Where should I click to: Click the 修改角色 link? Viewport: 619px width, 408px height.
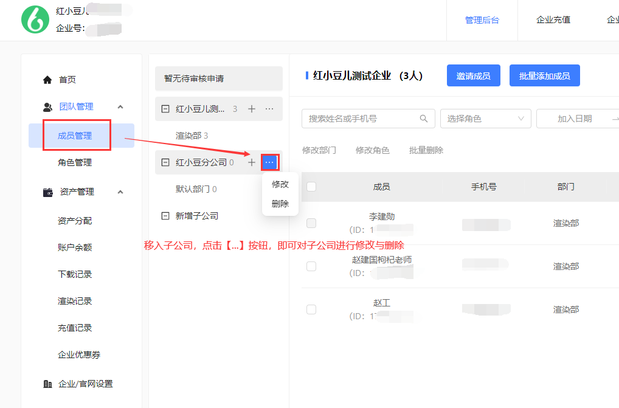[x=372, y=150]
